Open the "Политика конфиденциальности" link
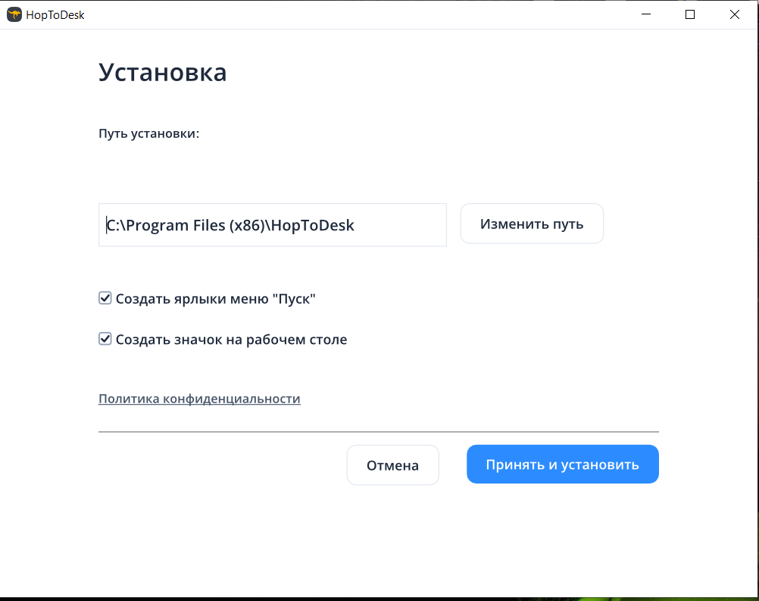Image resolution: width=759 pixels, height=601 pixels. point(199,399)
